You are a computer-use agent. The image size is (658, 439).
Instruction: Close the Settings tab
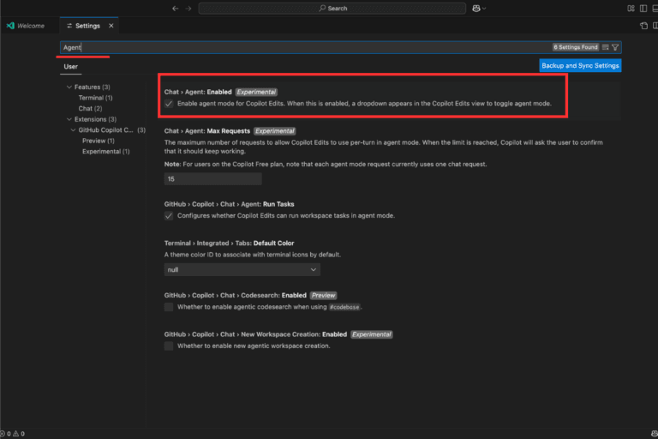(111, 26)
